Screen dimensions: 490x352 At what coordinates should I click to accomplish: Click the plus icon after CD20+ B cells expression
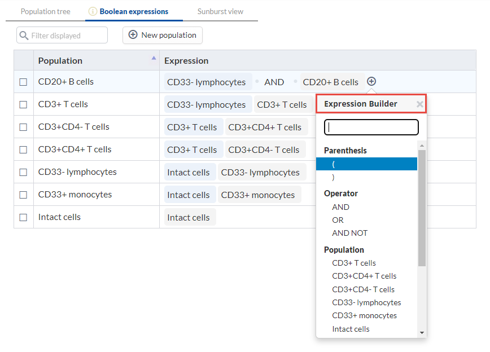(371, 81)
